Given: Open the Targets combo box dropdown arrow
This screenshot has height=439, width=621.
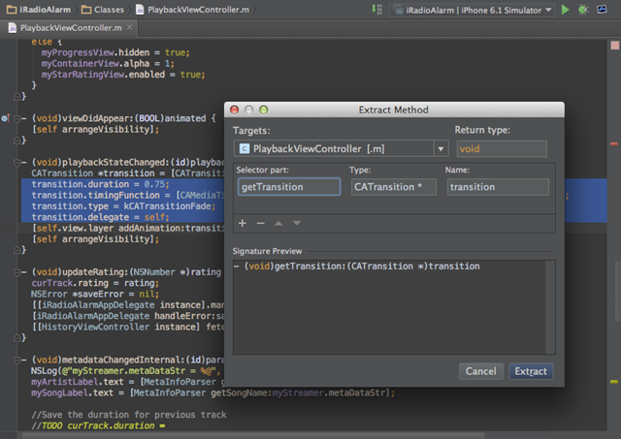Looking at the screenshot, I should (441, 149).
